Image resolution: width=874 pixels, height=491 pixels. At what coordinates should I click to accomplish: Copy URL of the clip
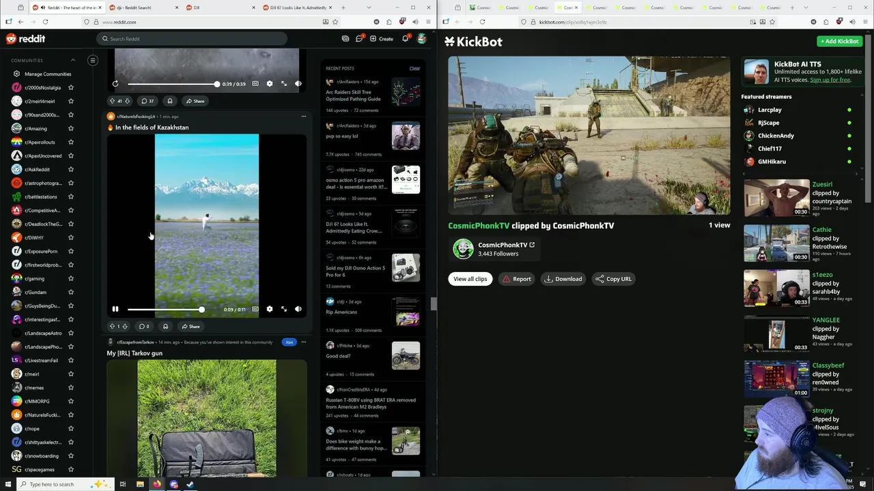tap(613, 279)
